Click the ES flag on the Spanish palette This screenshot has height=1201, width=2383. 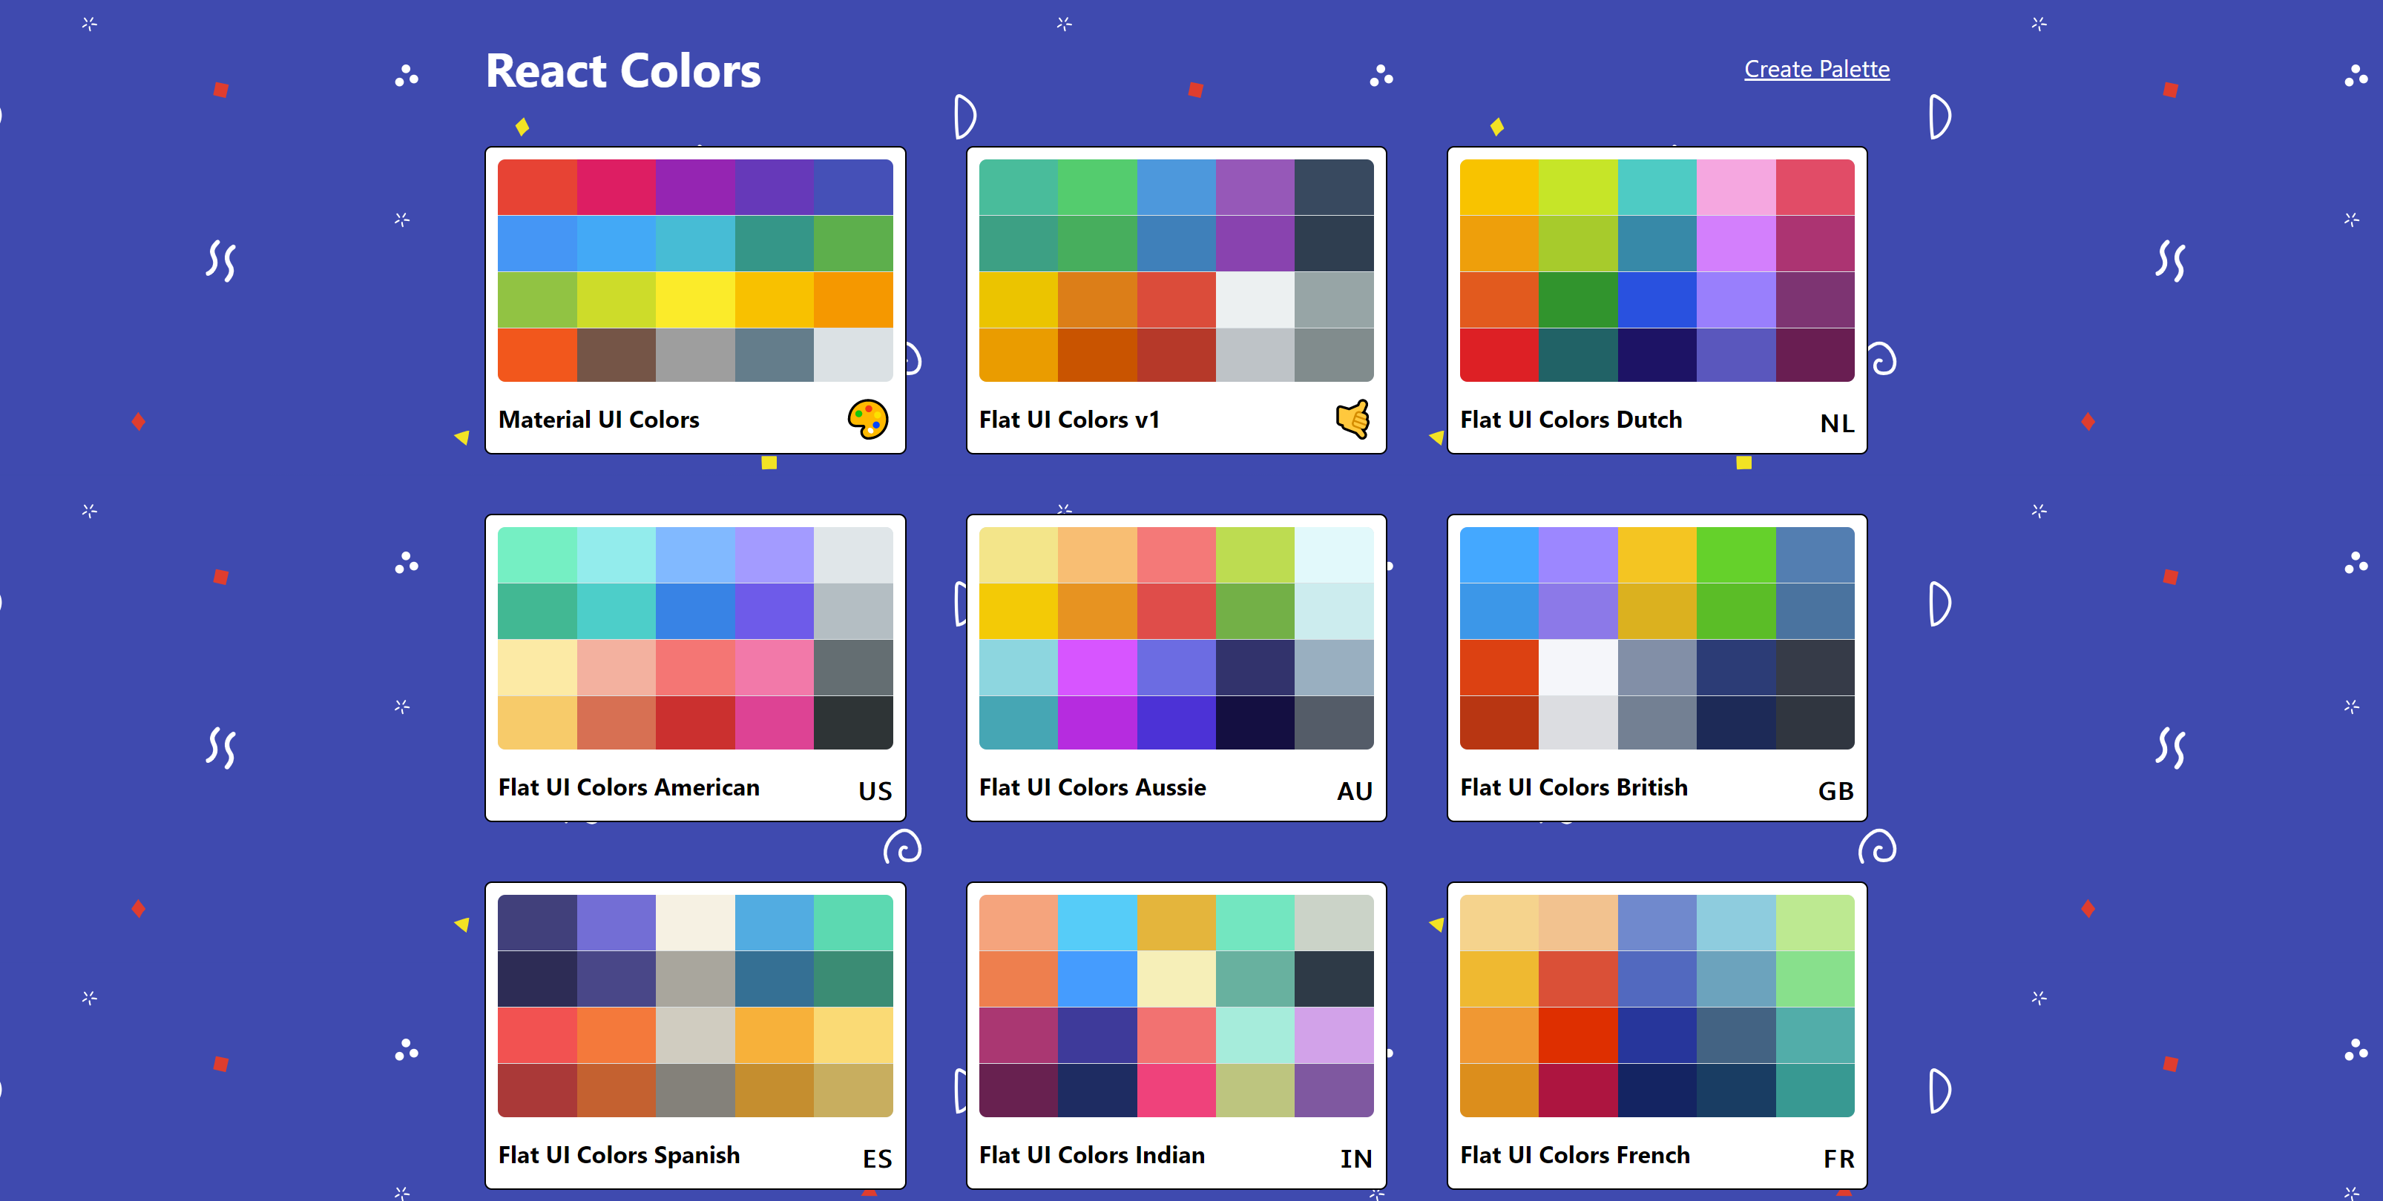[876, 1159]
